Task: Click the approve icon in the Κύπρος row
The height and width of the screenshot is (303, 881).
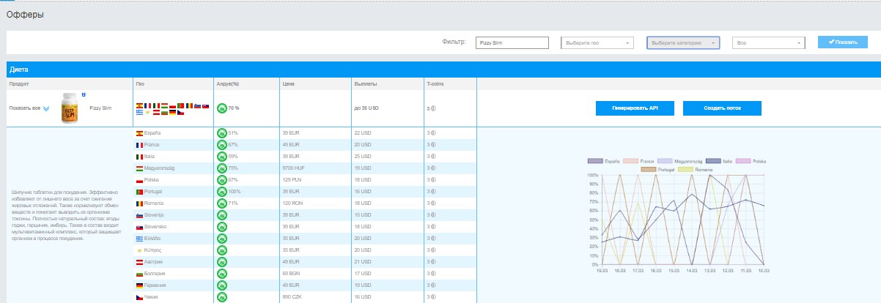Action: 221,250
